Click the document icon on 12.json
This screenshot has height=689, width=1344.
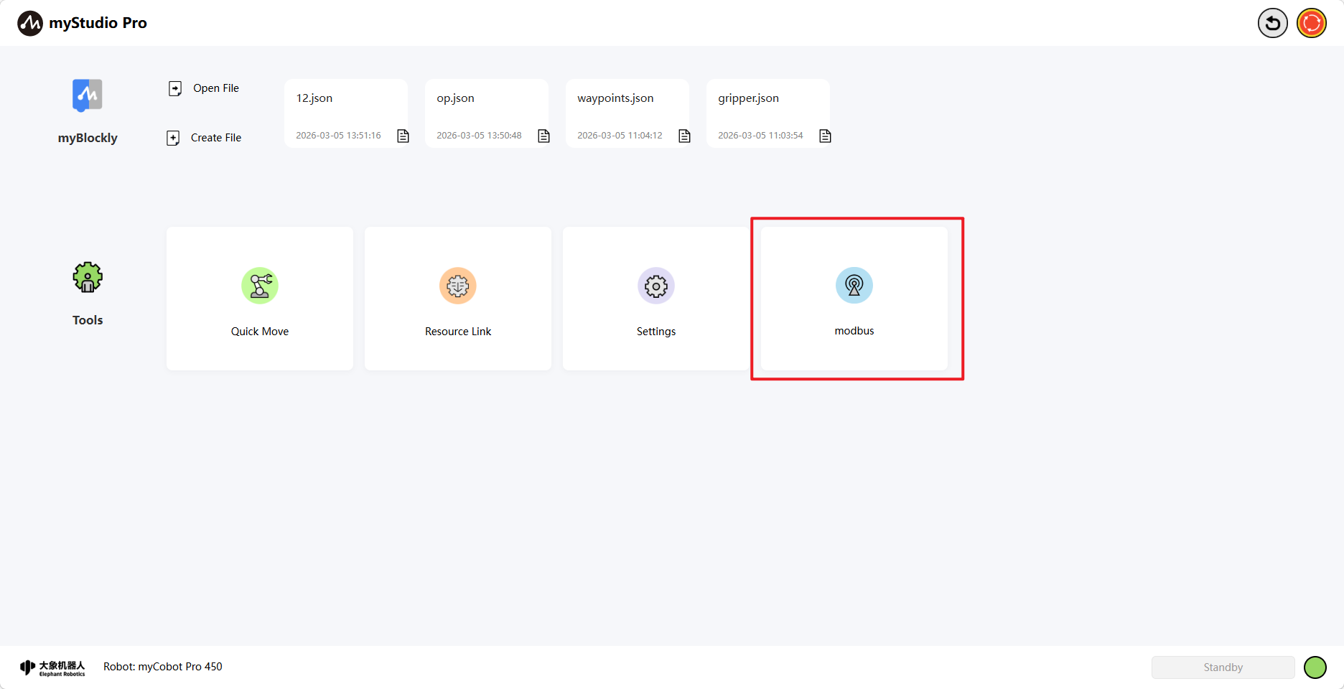(x=403, y=136)
